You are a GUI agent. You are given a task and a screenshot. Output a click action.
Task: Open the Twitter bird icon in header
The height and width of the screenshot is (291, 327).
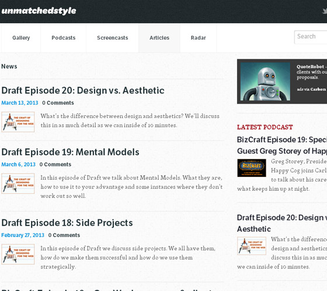(x=325, y=11)
